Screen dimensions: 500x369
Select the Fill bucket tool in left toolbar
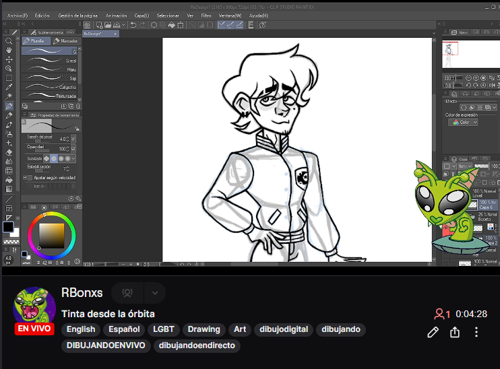pyautogui.click(x=9, y=180)
